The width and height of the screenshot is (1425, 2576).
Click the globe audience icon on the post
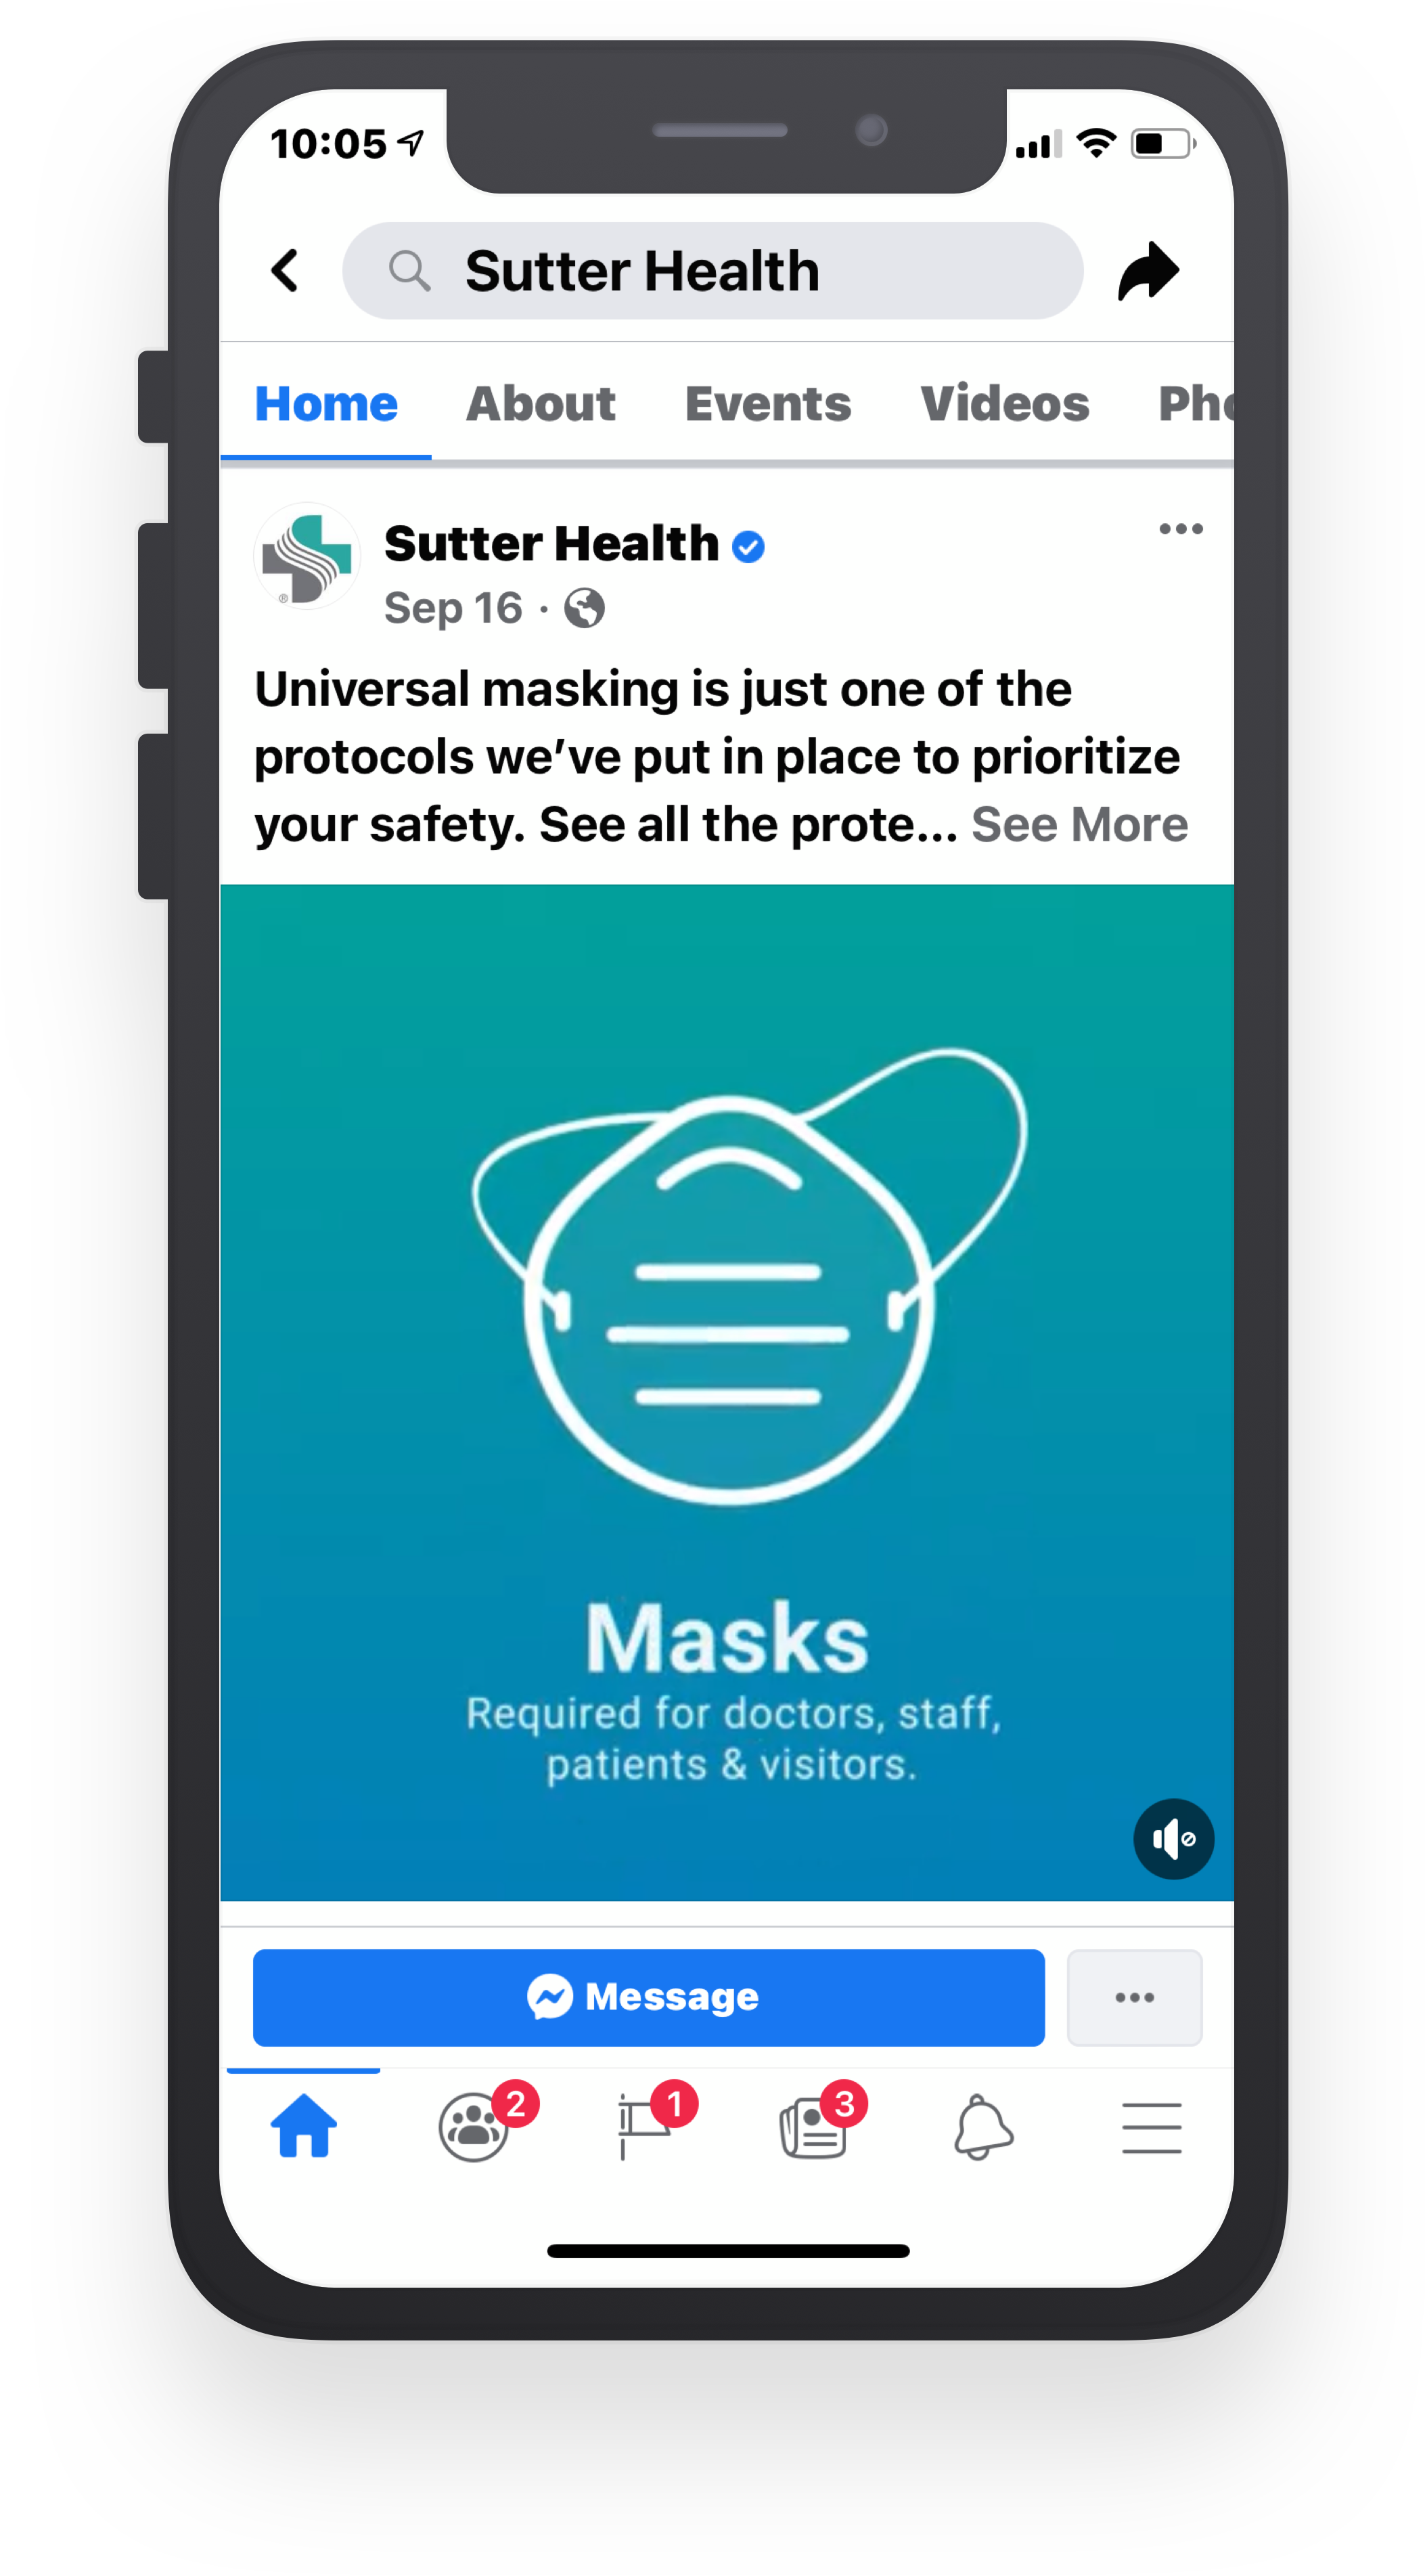tap(584, 608)
